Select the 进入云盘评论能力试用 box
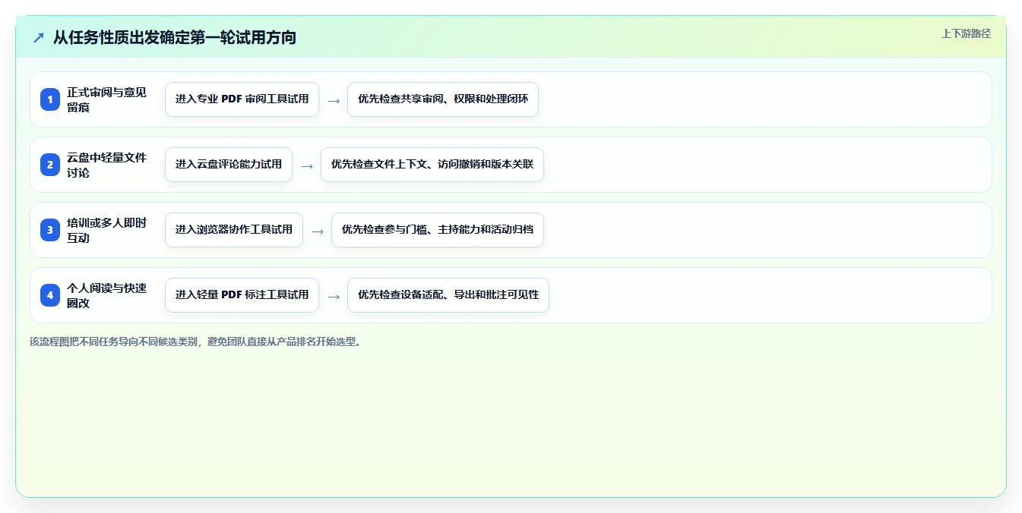Image resolution: width=1022 pixels, height=513 pixels. (x=229, y=165)
